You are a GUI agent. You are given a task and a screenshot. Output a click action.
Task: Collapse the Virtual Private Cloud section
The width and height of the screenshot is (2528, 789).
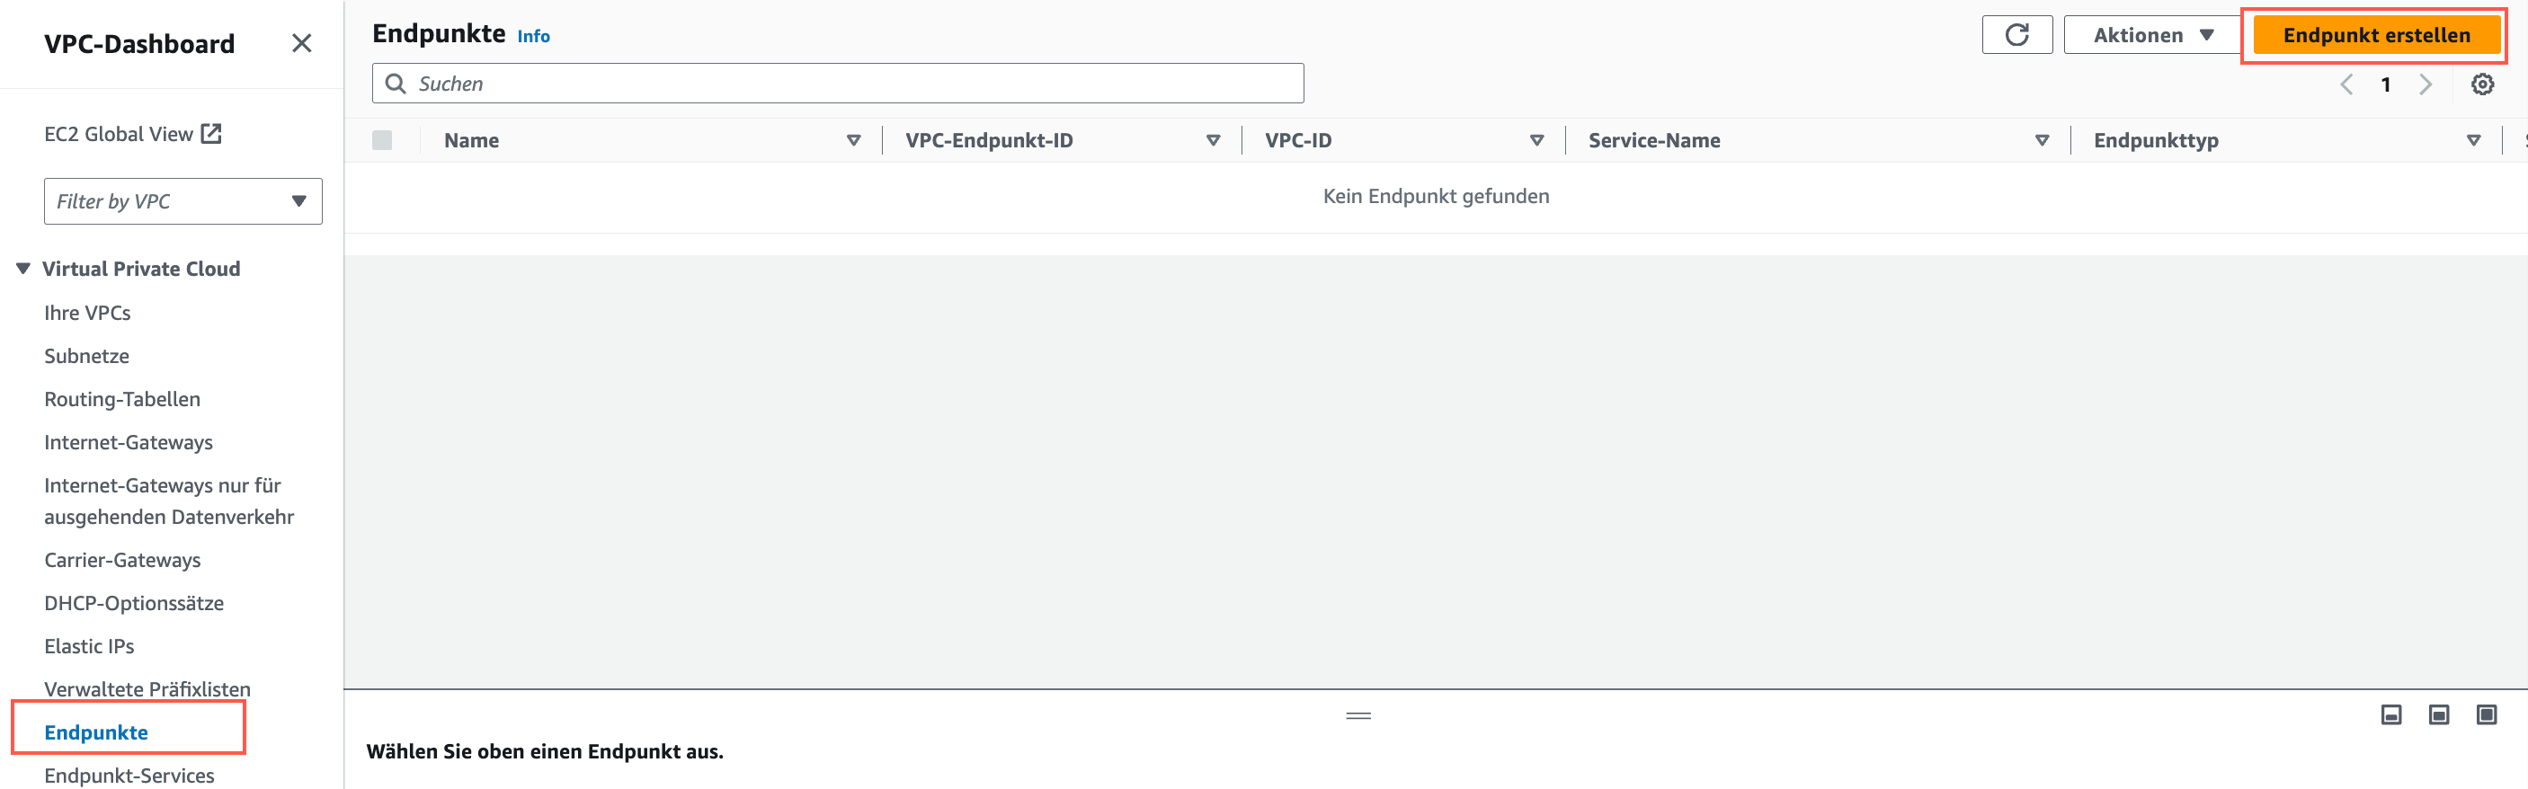click(23, 269)
